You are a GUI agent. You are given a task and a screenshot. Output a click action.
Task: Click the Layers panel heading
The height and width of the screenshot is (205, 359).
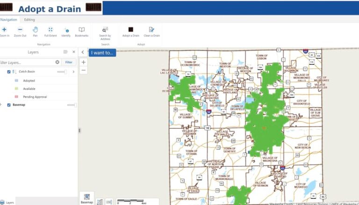tap(33, 52)
